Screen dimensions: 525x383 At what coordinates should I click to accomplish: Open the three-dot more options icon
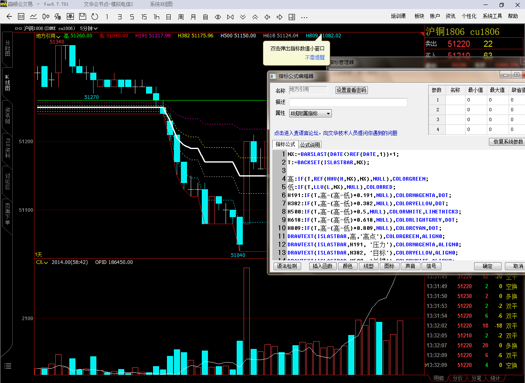(304, 17)
